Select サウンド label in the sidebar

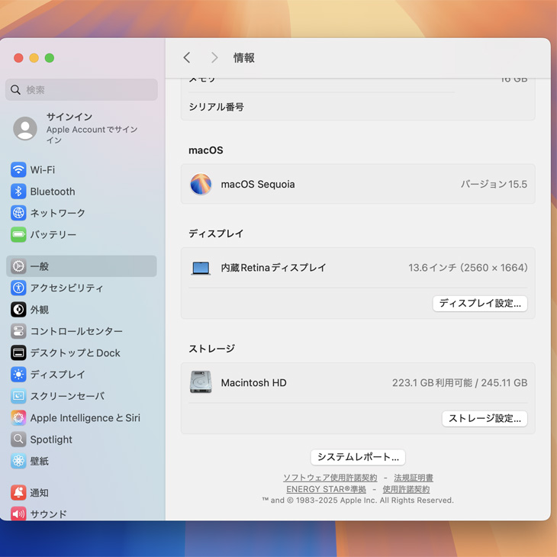point(49,514)
